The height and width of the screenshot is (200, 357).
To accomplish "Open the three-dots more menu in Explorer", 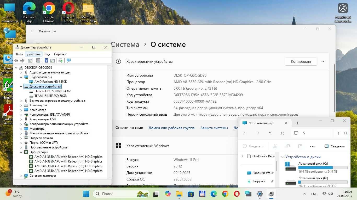I will point(312,146).
